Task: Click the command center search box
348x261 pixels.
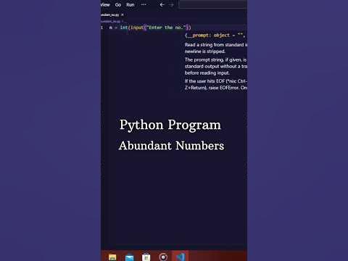Action: point(212,4)
